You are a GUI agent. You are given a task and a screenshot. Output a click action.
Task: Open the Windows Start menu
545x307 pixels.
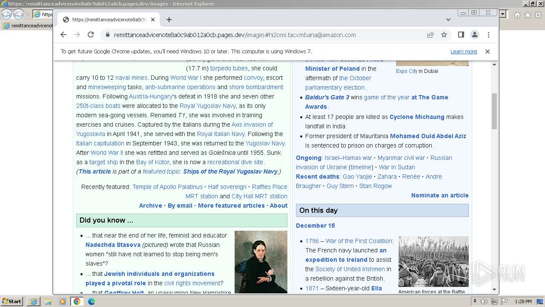point(12,301)
